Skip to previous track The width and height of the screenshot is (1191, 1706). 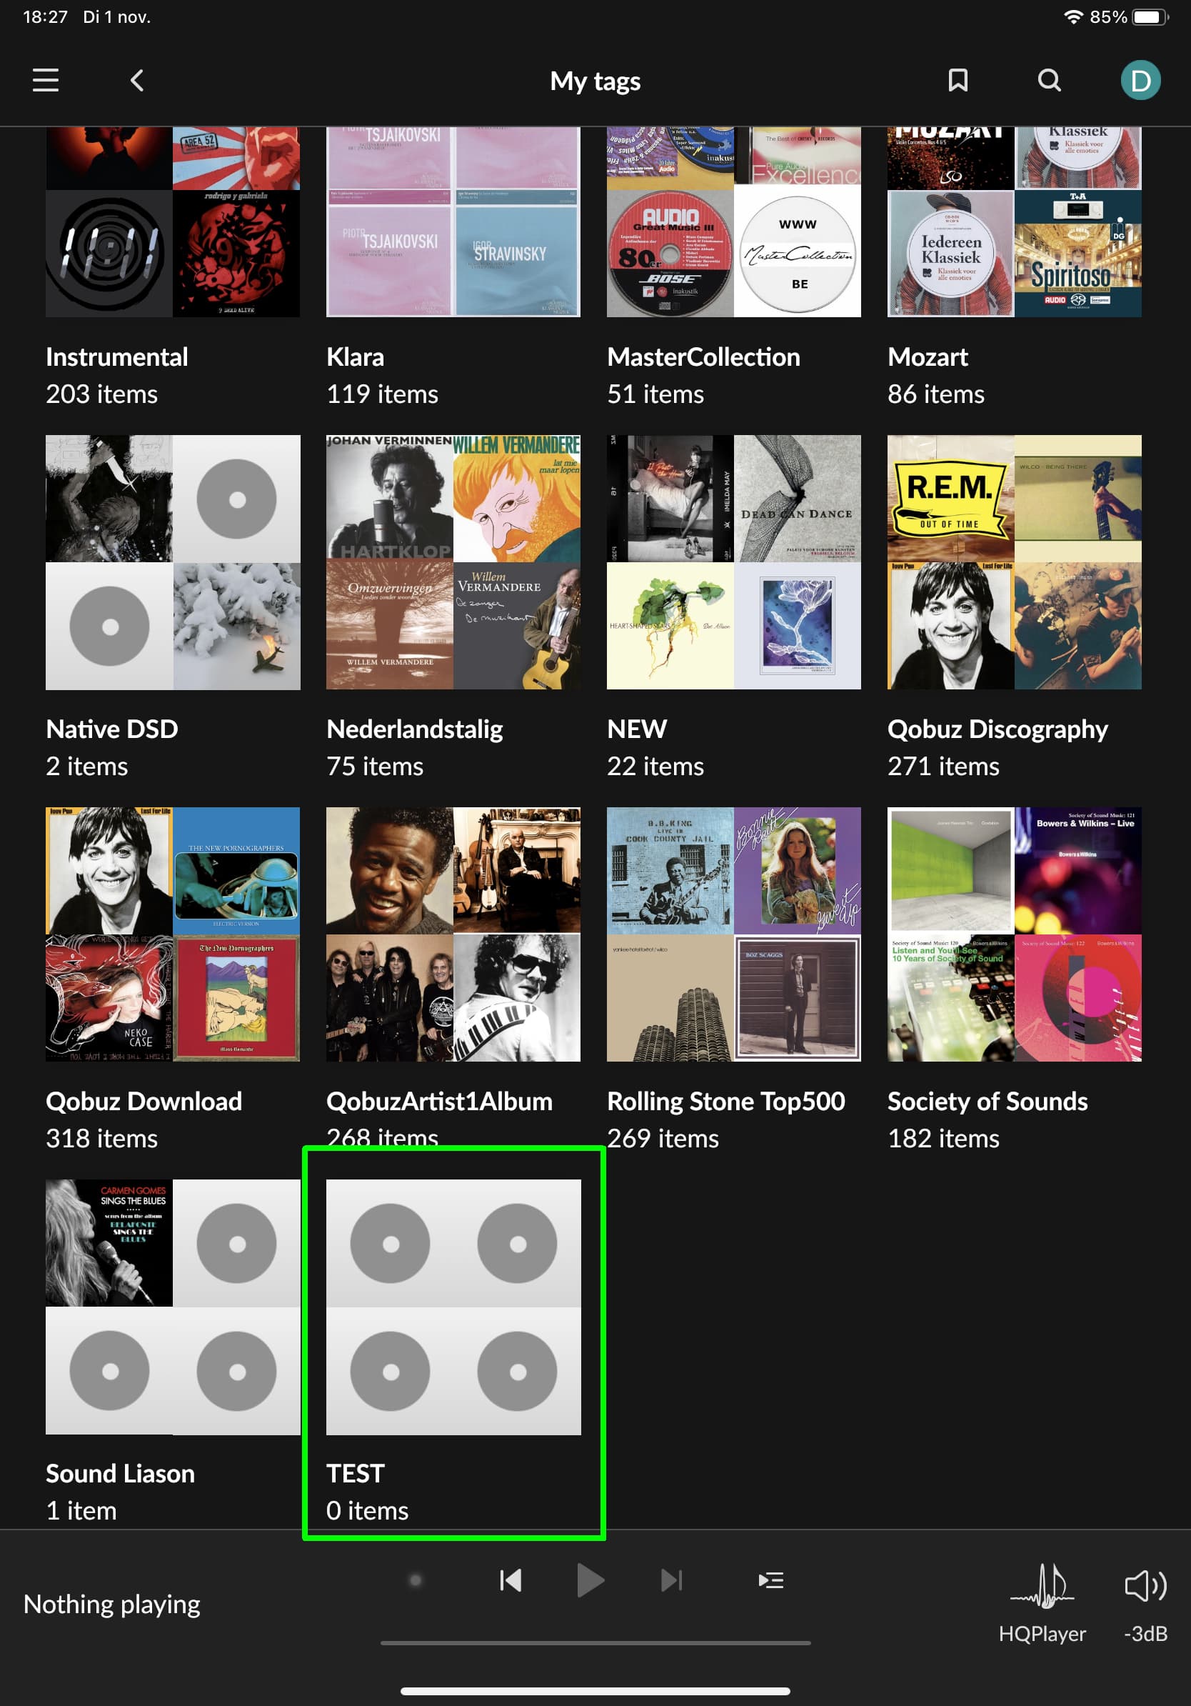(x=511, y=1580)
